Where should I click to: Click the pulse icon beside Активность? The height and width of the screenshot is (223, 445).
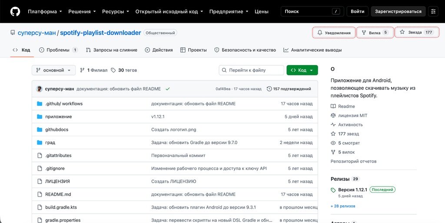333,125
